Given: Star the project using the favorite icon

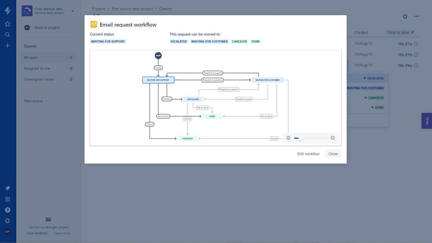Looking at the screenshot, I should [405, 16].
